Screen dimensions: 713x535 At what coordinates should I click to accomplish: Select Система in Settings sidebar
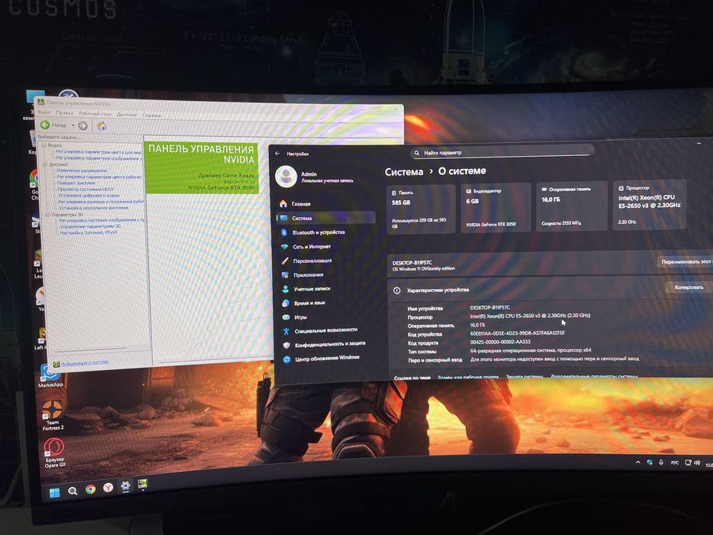click(x=326, y=218)
